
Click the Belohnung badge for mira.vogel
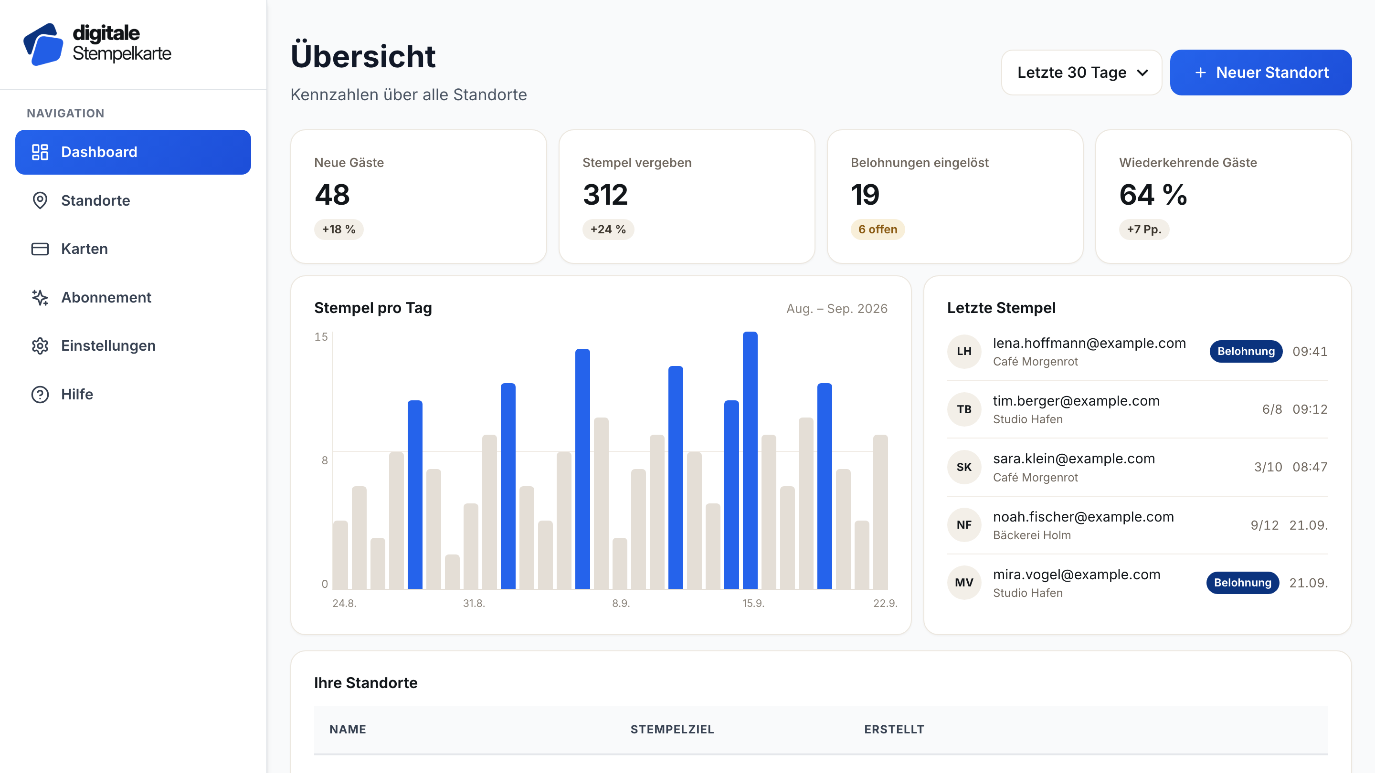pyautogui.click(x=1243, y=583)
